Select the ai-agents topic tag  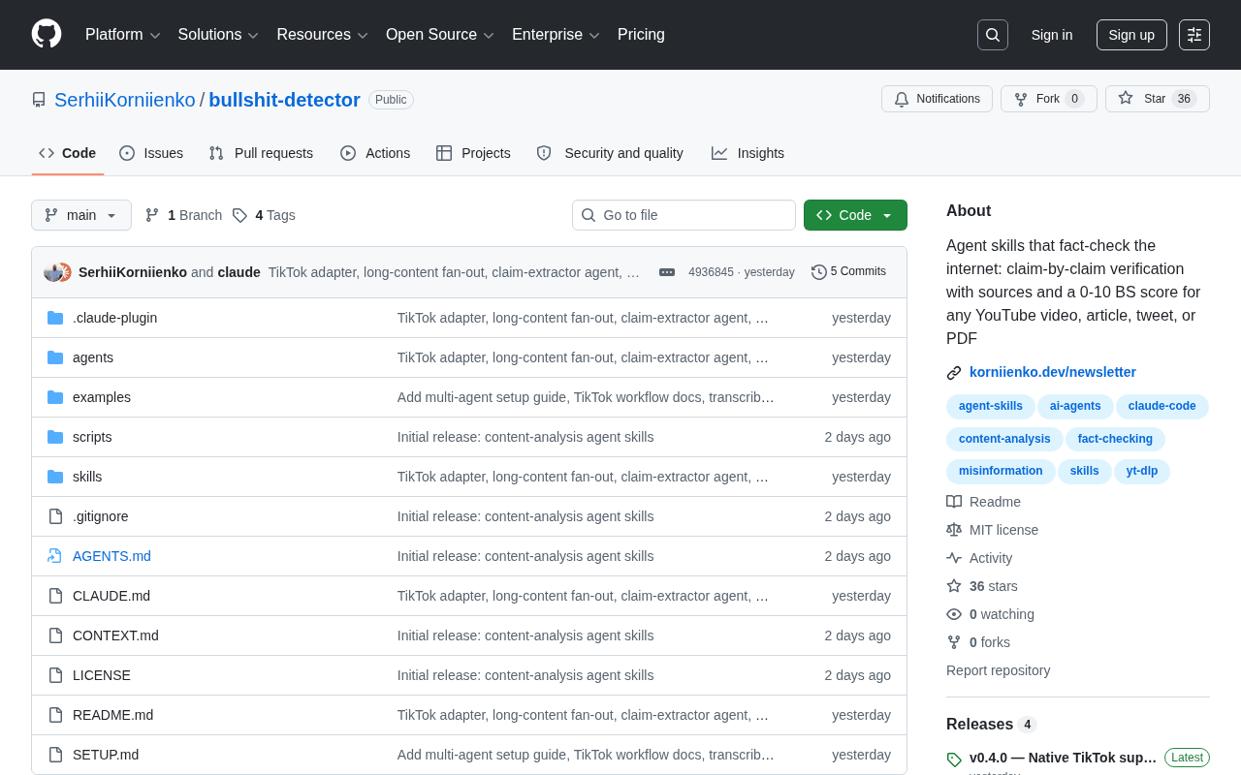(1075, 407)
